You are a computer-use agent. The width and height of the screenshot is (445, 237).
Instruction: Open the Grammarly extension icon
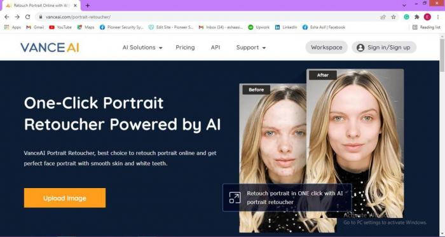pyautogui.click(x=406, y=17)
